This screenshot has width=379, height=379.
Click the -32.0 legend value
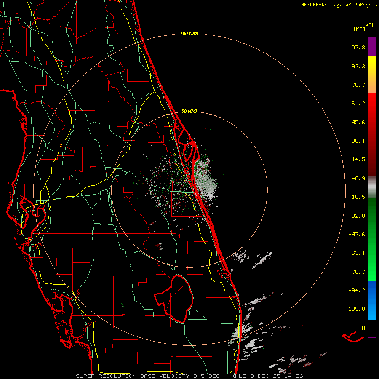(357, 216)
